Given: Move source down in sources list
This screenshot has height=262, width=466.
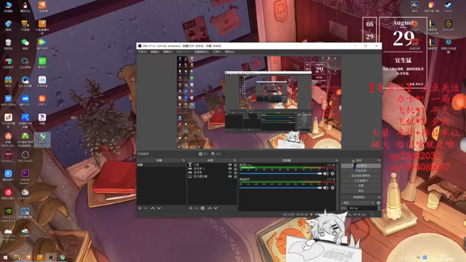Looking at the screenshot, I should pos(216,208).
